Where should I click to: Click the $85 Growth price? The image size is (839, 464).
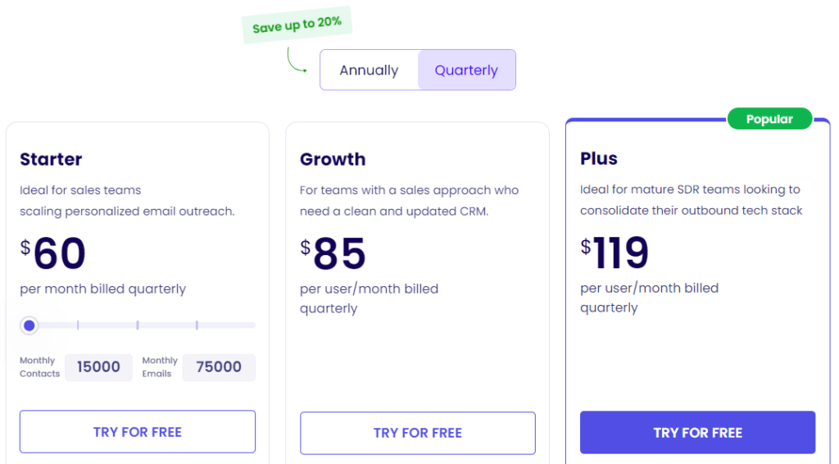333,253
